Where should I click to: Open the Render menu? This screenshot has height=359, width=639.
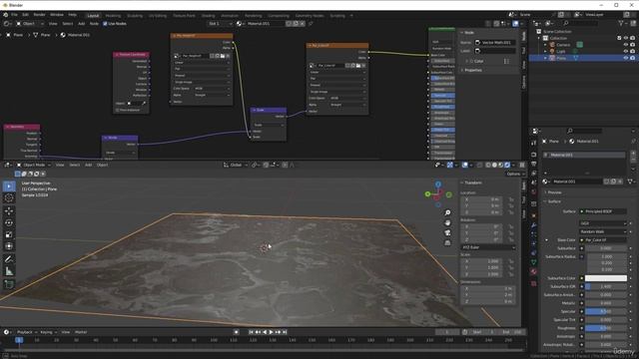click(x=40, y=15)
